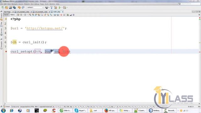Open the http://ketqua.net/ link in code
The height and width of the screenshot is (113, 201).
click(45, 28)
